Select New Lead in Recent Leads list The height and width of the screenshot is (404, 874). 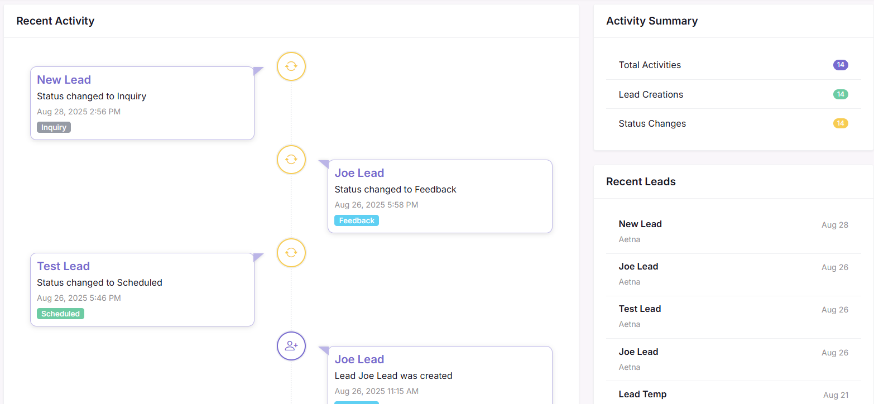coord(640,224)
